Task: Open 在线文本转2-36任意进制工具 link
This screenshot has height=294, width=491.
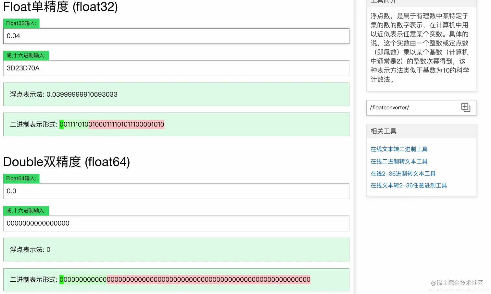Action: click(x=409, y=185)
